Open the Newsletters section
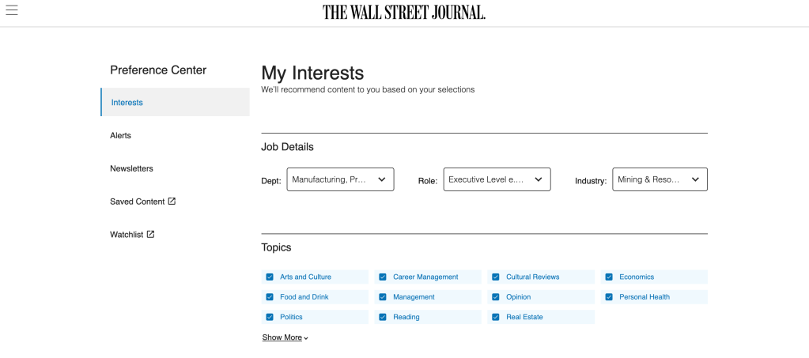The image size is (809, 358). click(131, 168)
